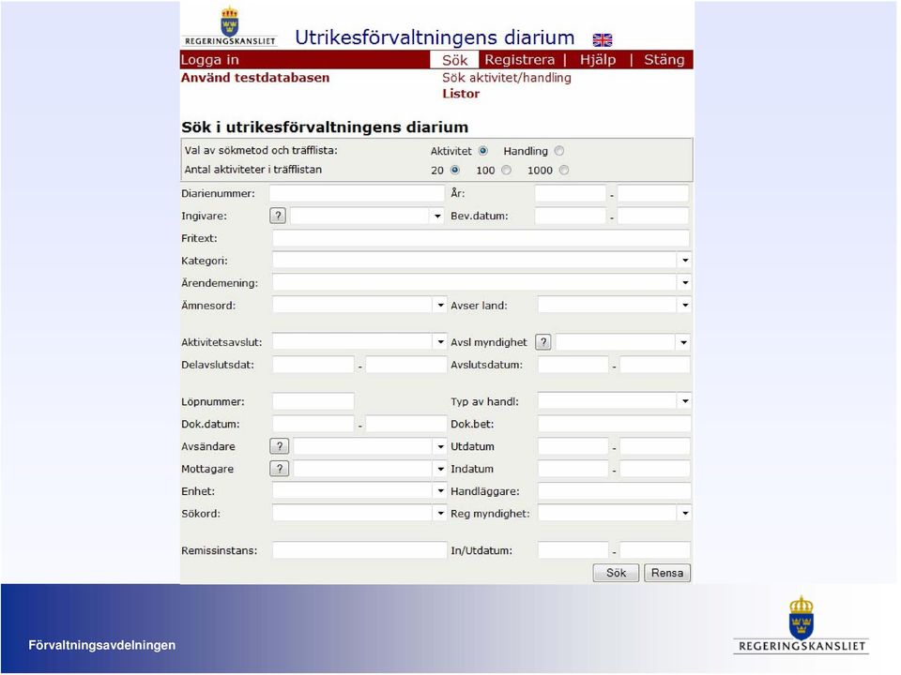901x675 pixels.
Task: Switch language via the British flag icon
Action: pyautogui.click(x=603, y=39)
